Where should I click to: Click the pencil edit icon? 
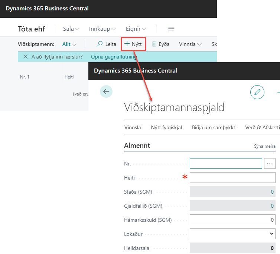257,92
